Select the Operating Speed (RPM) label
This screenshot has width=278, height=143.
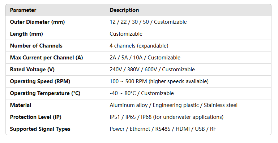point(40,81)
